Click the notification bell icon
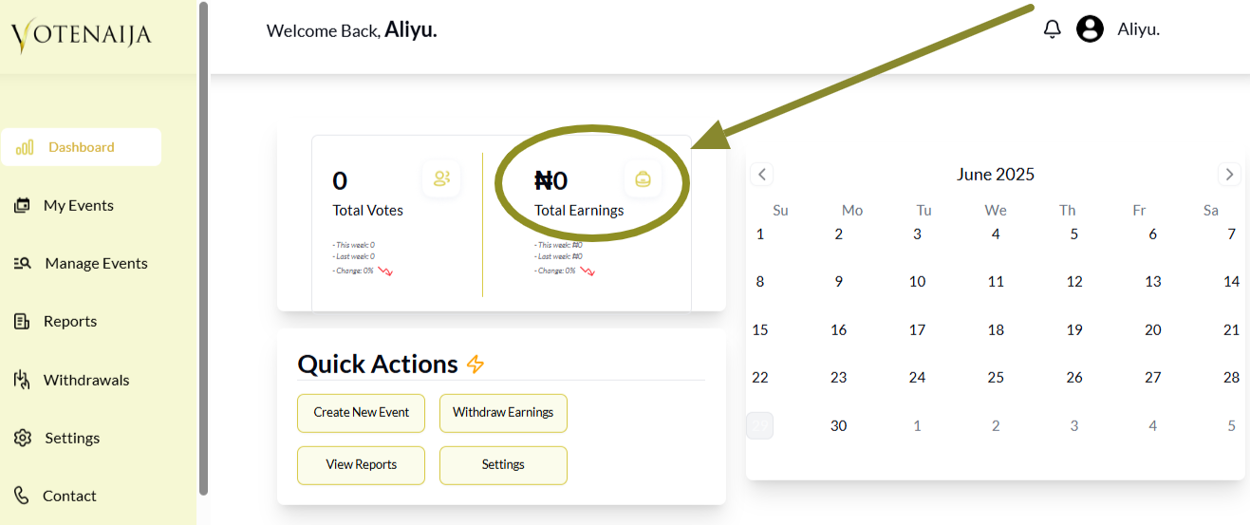Image resolution: width=1250 pixels, height=525 pixels. 1052,29
